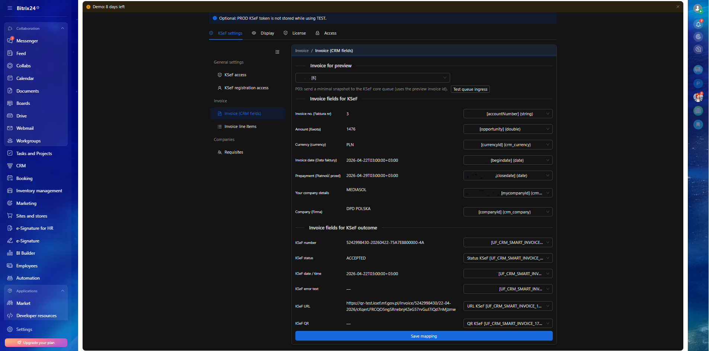Screen dimensions: 709x351
Task: Click the Test queue ingress button
Action: tap(470, 89)
